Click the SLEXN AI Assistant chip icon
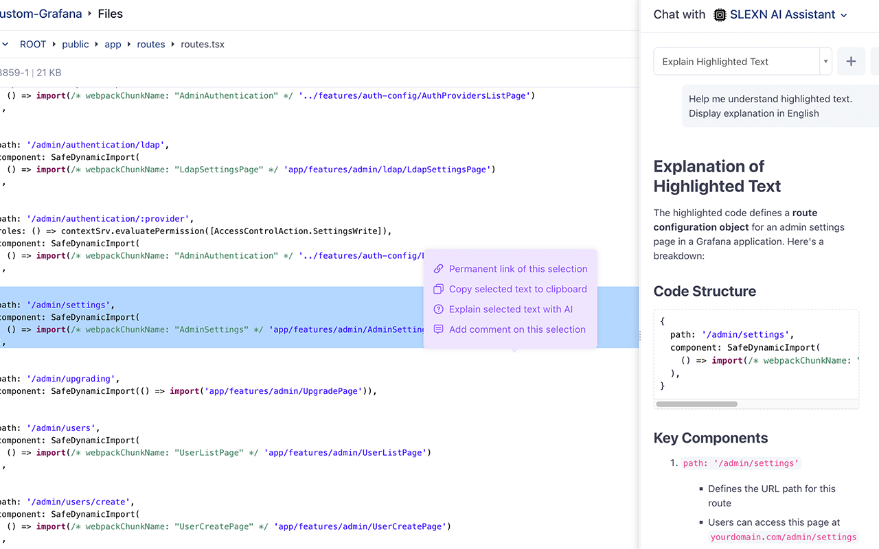Viewport: 879px width, 549px height. pos(720,14)
